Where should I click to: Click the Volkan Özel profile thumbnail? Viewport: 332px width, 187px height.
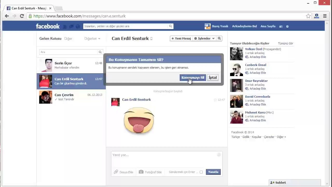coord(237,54)
